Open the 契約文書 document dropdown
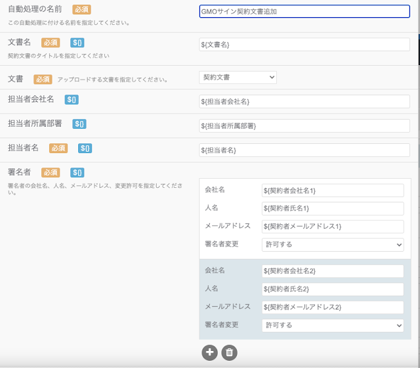 pyautogui.click(x=238, y=78)
